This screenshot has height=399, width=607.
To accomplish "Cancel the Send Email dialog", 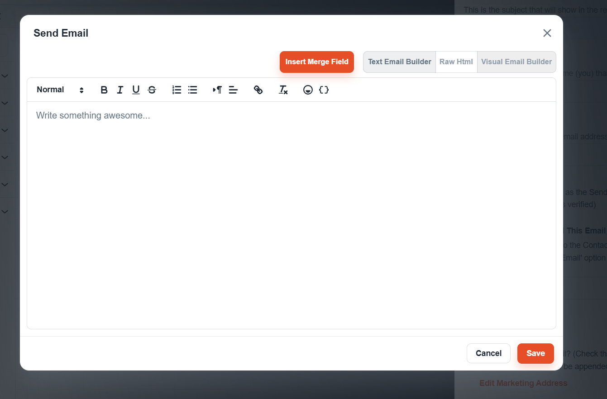I will point(488,353).
